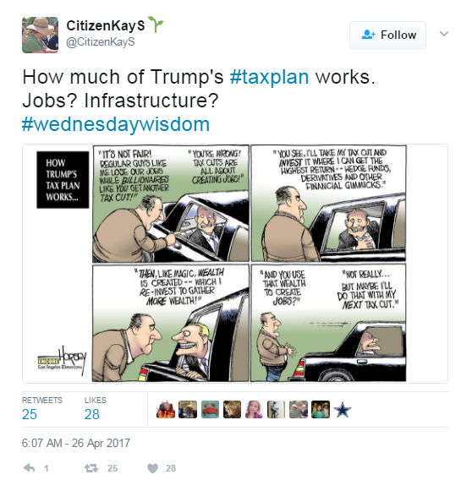The width and height of the screenshot is (472, 491).
Task: View the list of 28 likes
Action: coord(96,410)
